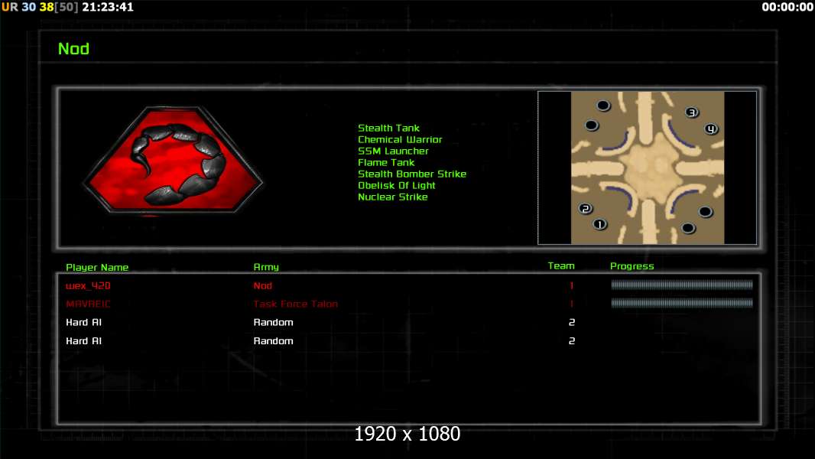Select start position marker 4 on map
Screen dimensions: 815x459
point(711,129)
